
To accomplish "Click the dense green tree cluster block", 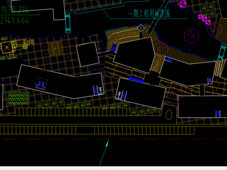I will click(19, 98).
